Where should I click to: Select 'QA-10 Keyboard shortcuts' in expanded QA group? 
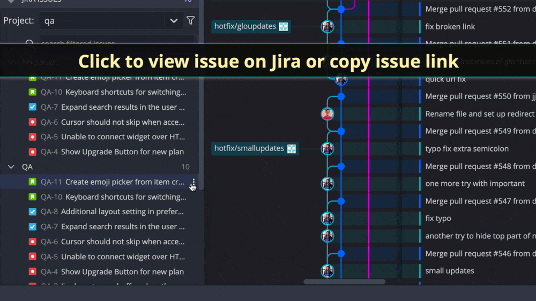click(x=114, y=197)
